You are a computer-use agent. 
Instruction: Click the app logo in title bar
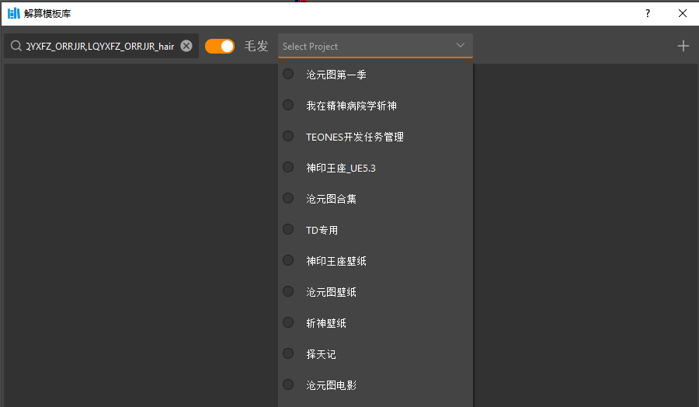click(13, 13)
